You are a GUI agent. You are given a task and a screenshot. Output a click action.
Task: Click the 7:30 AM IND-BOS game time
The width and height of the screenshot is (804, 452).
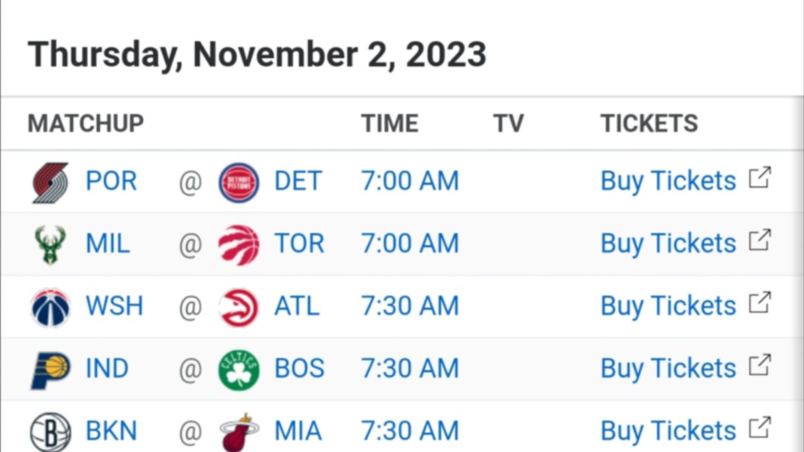tap(410, 369)
